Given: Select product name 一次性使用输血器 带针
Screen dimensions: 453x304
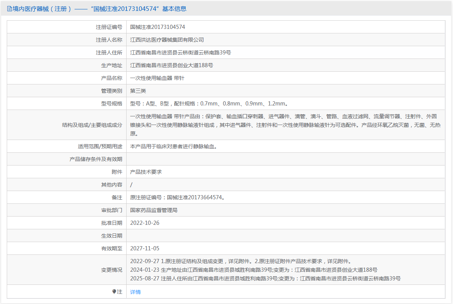Looking at the screenshot, I should pos(157,78).
